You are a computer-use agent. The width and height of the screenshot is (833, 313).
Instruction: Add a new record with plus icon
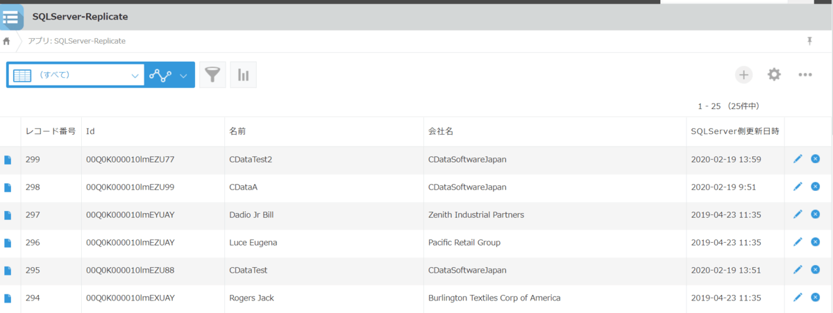[x=743, y=75]
